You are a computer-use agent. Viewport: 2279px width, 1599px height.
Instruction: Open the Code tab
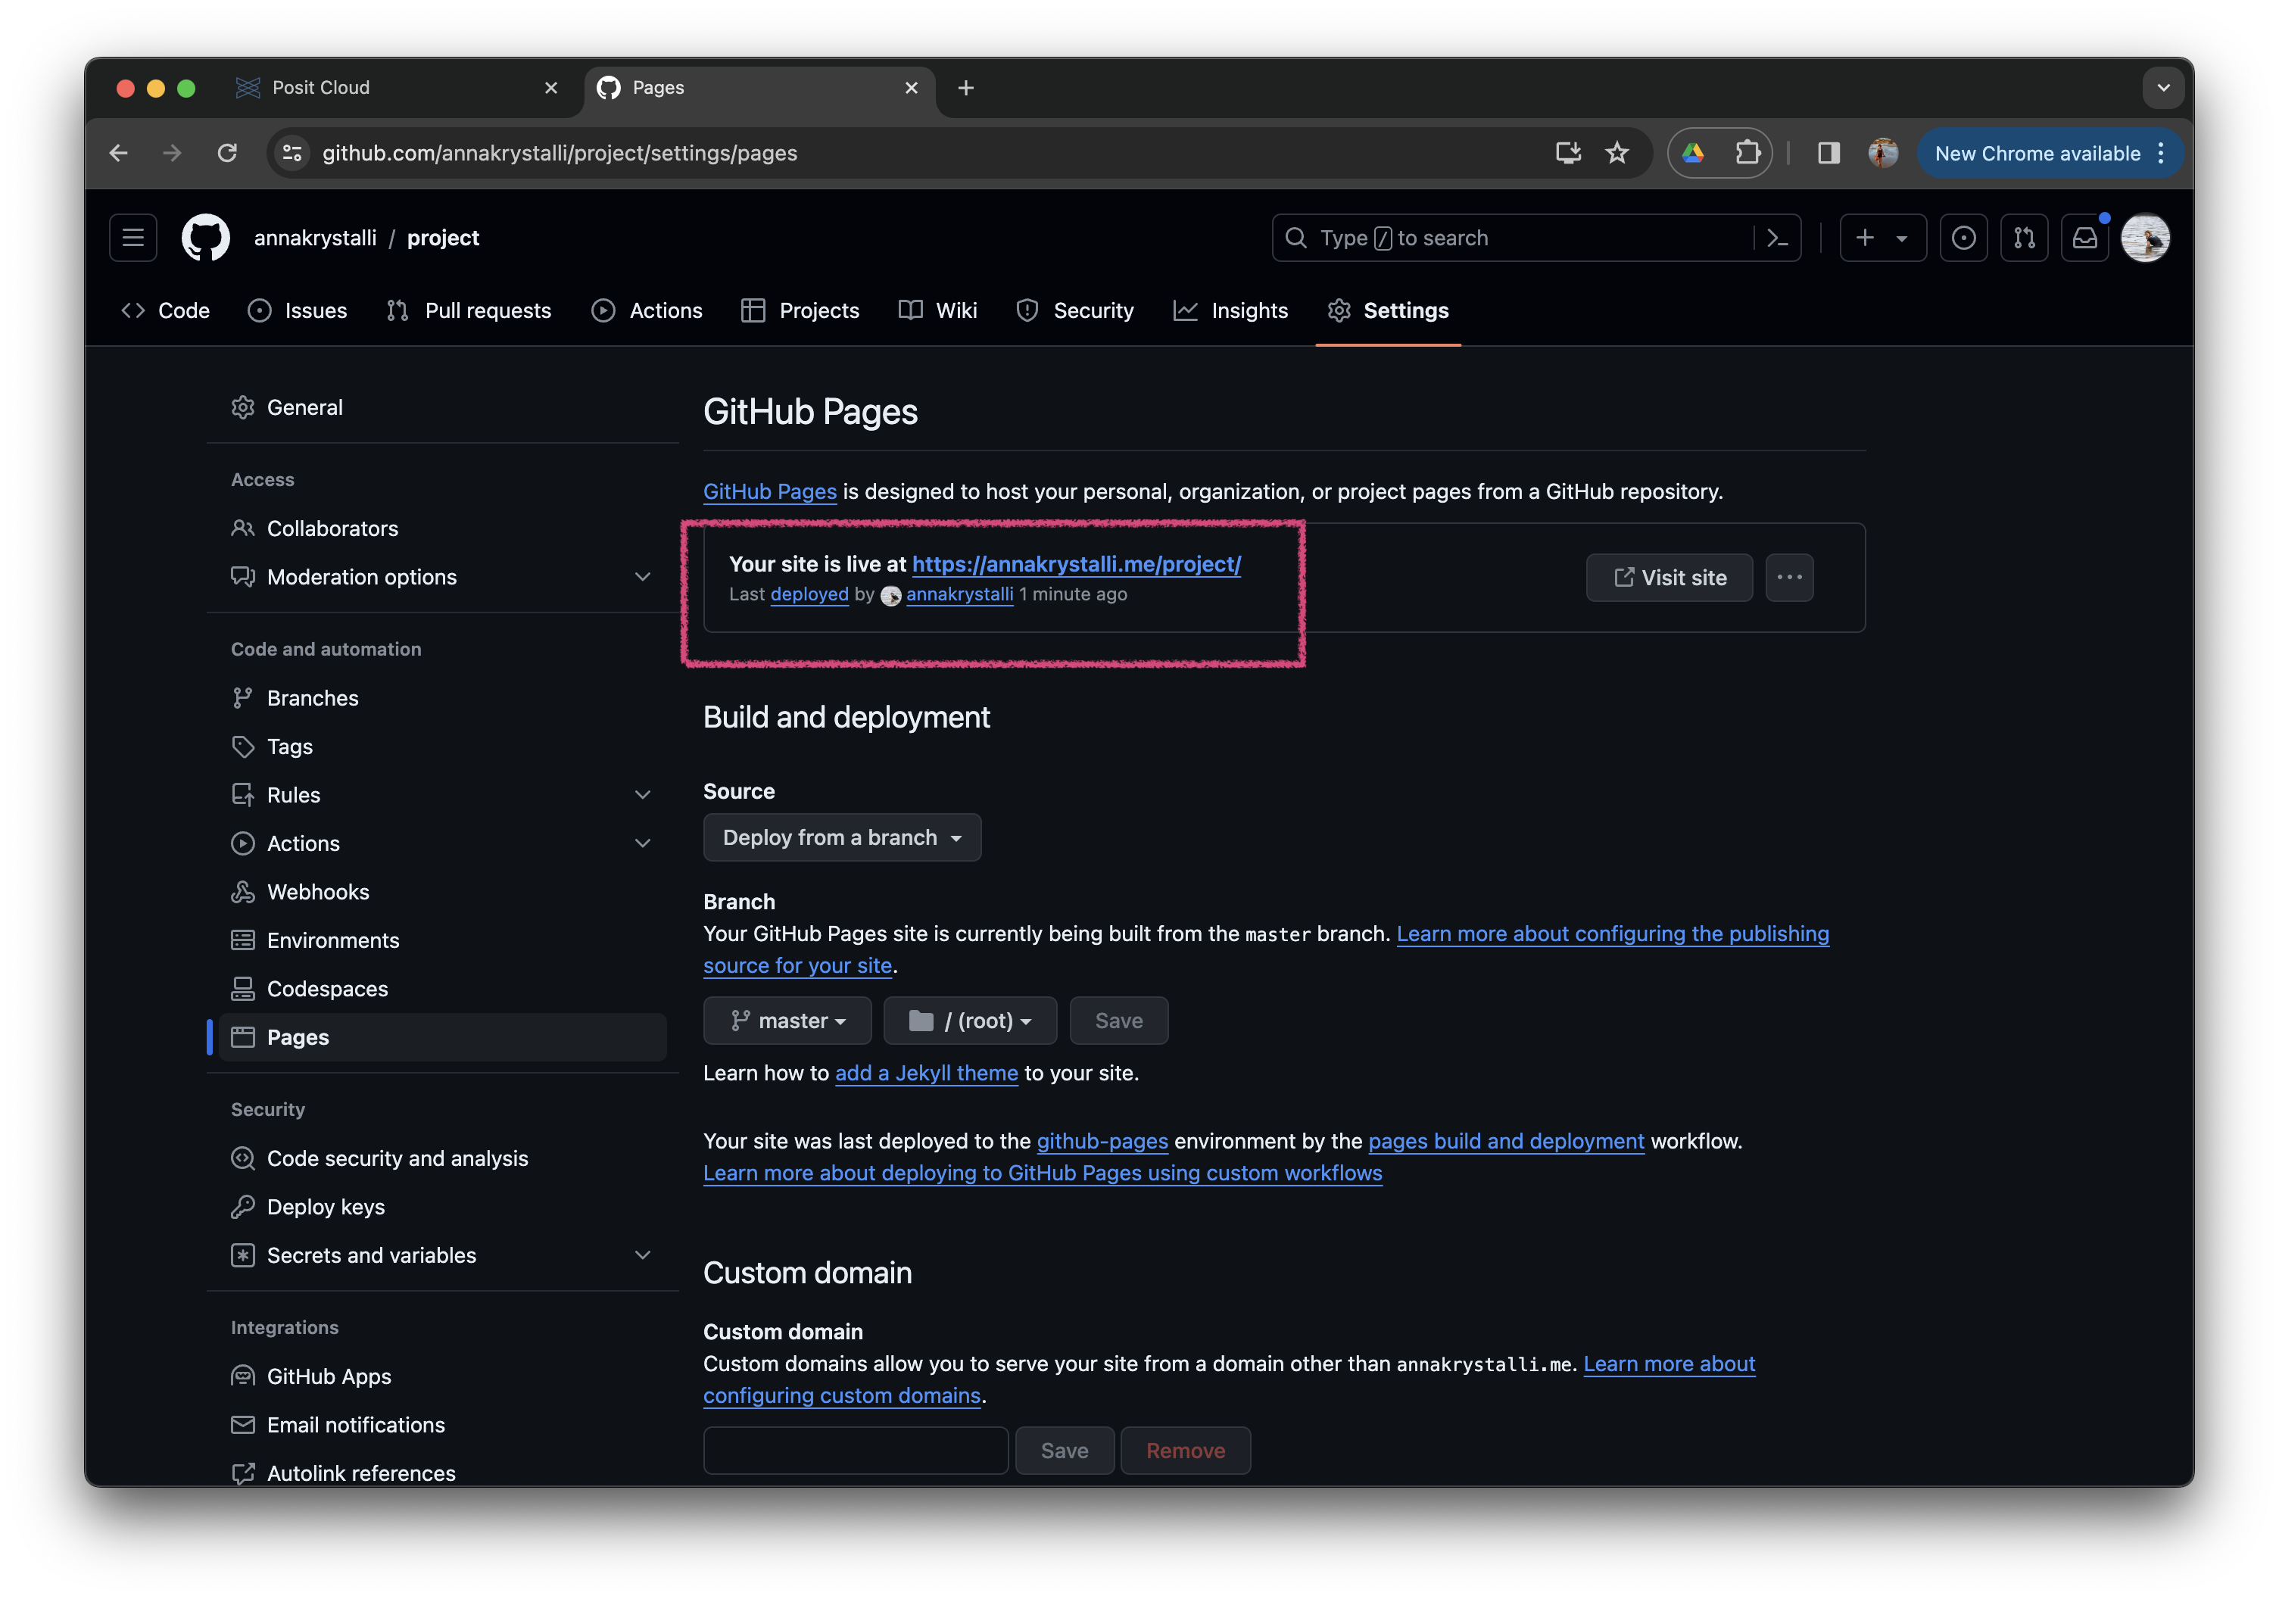click(x=166, y=310)
